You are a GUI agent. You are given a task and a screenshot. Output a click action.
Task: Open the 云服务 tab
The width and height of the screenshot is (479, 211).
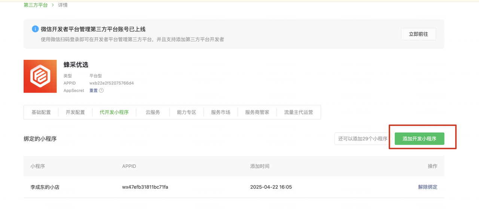pyautogui.click(x=153, y=112)
